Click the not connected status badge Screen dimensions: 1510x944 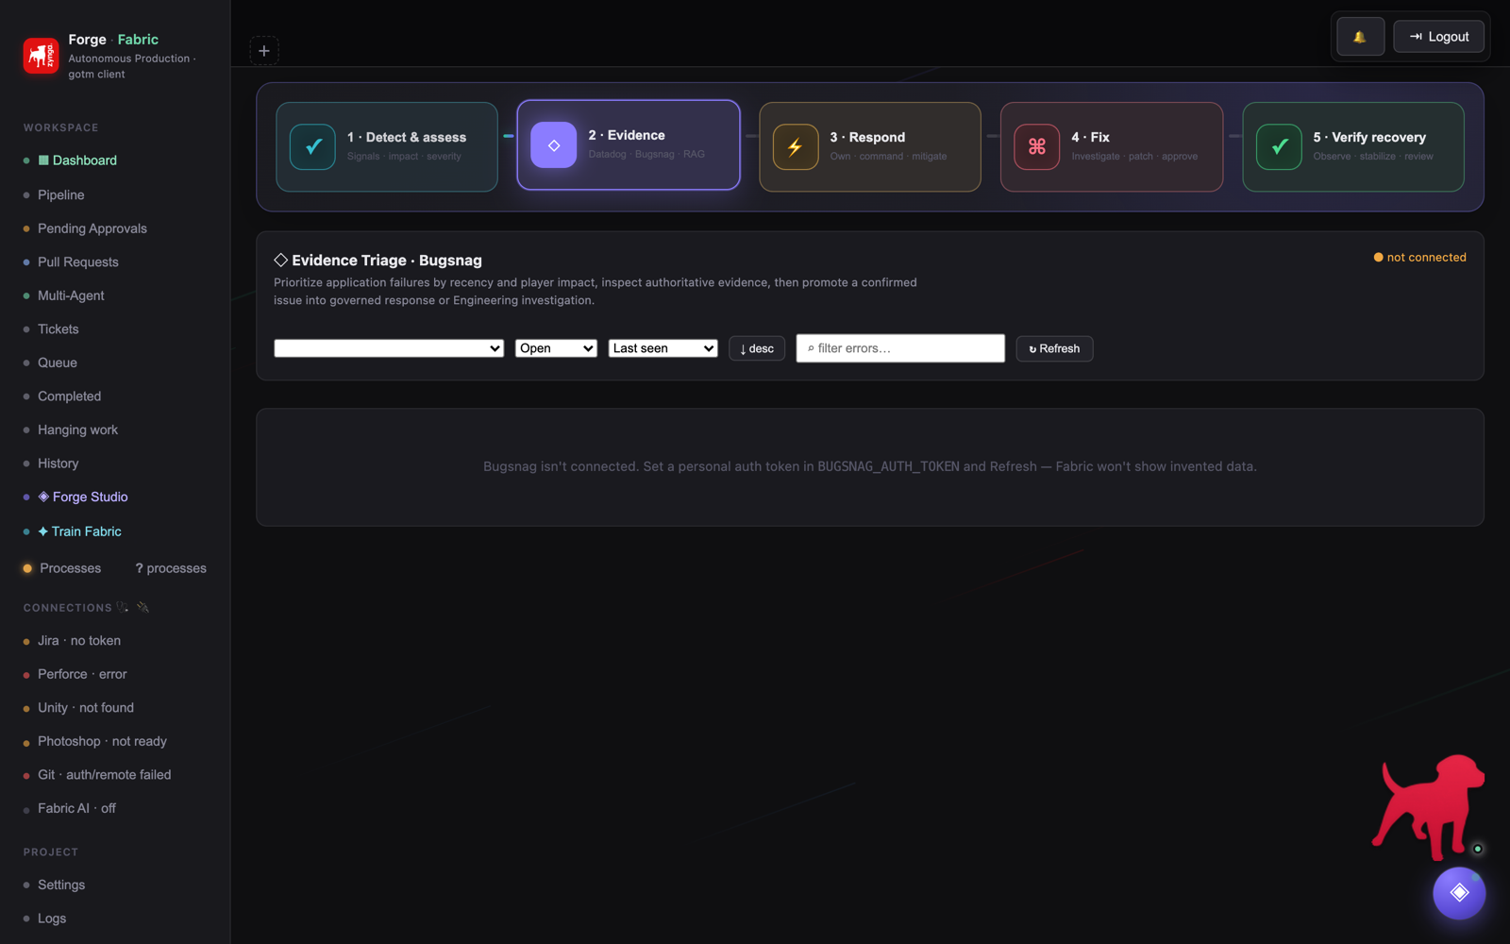[1419, 257]
